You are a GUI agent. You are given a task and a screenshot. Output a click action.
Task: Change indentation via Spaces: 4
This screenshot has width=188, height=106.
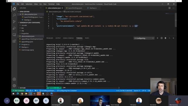(137, 91)
